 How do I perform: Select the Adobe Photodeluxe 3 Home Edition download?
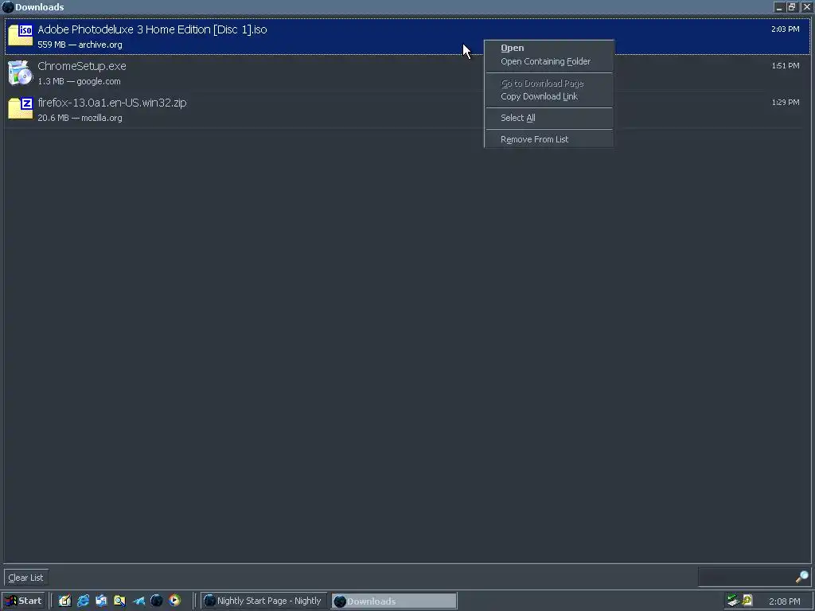pyautogui.click(x=407, y=37)
